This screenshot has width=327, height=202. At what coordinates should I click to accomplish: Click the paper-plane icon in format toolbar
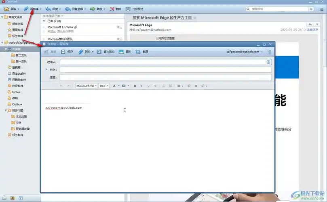pyautogui.click(x=196, y=86)
